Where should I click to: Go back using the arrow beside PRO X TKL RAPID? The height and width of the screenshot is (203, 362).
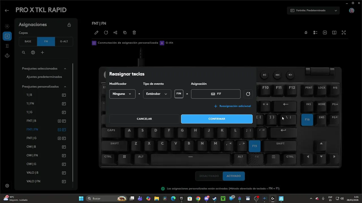(7, 10)
